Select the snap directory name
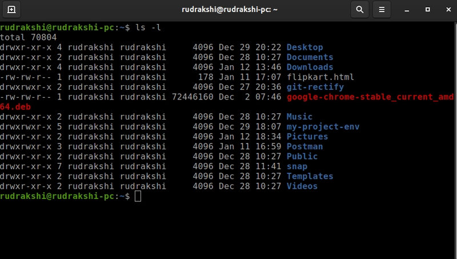This screenshot has height=259, width=457. (296, 166)
